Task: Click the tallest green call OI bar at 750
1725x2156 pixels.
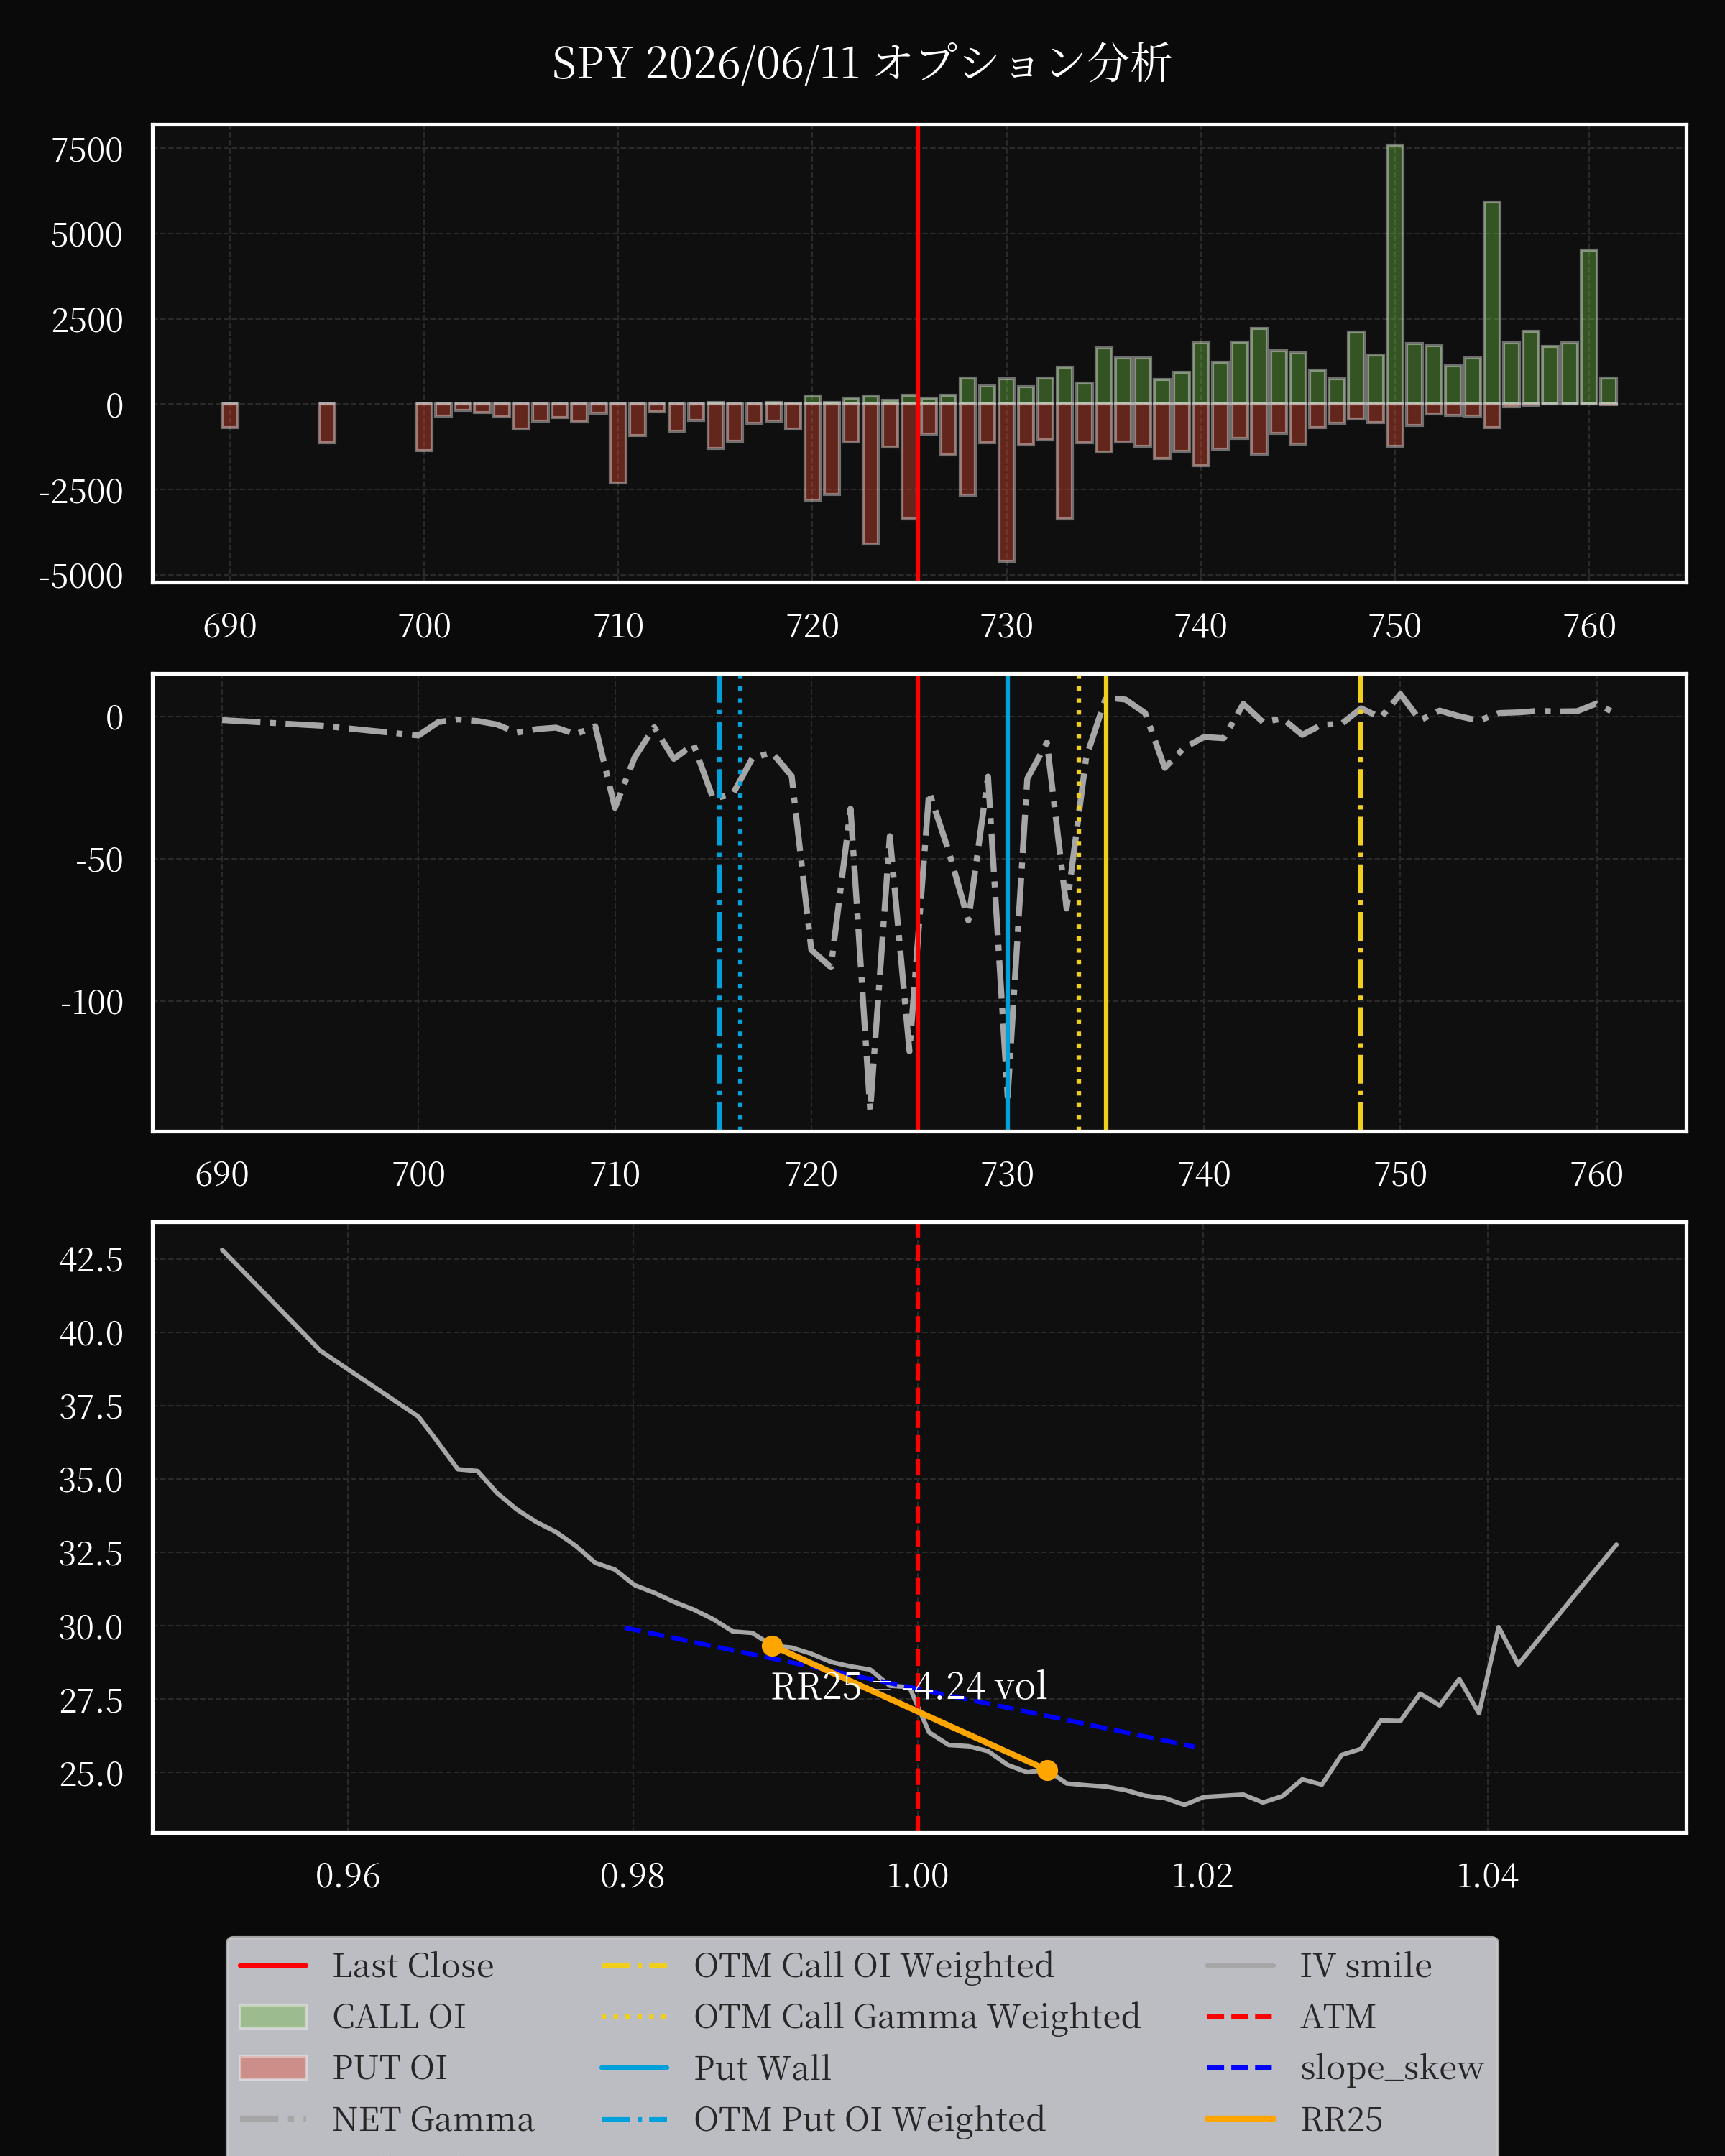Action: [1395, 274]
